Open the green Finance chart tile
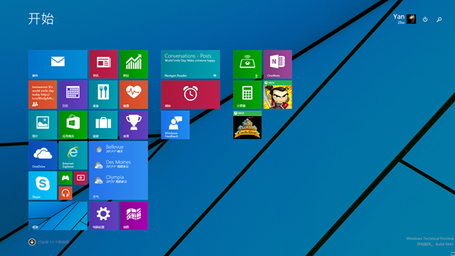455x256 pixels. (134, 64)
